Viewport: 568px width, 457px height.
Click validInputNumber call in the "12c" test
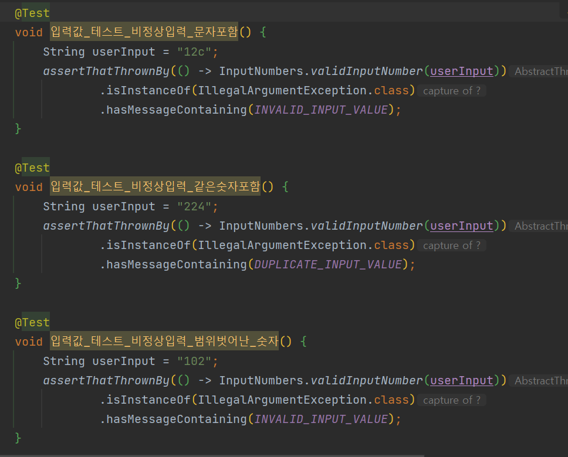367,71
